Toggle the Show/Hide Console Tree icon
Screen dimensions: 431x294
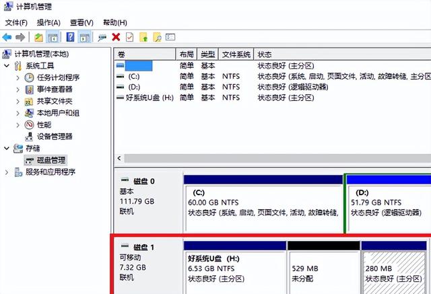(x=53, y=37)
